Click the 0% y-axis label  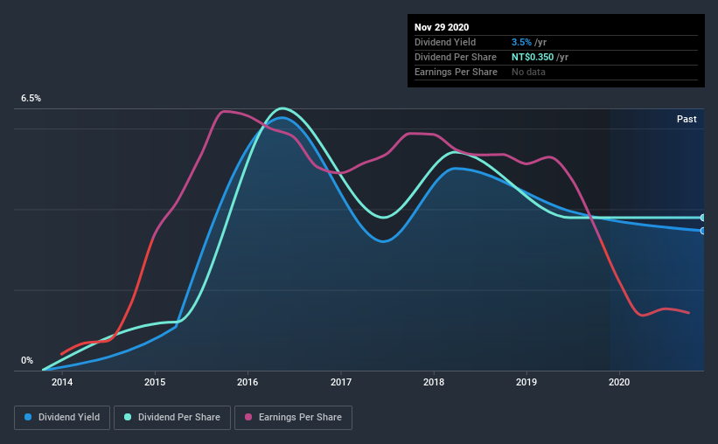27,361
